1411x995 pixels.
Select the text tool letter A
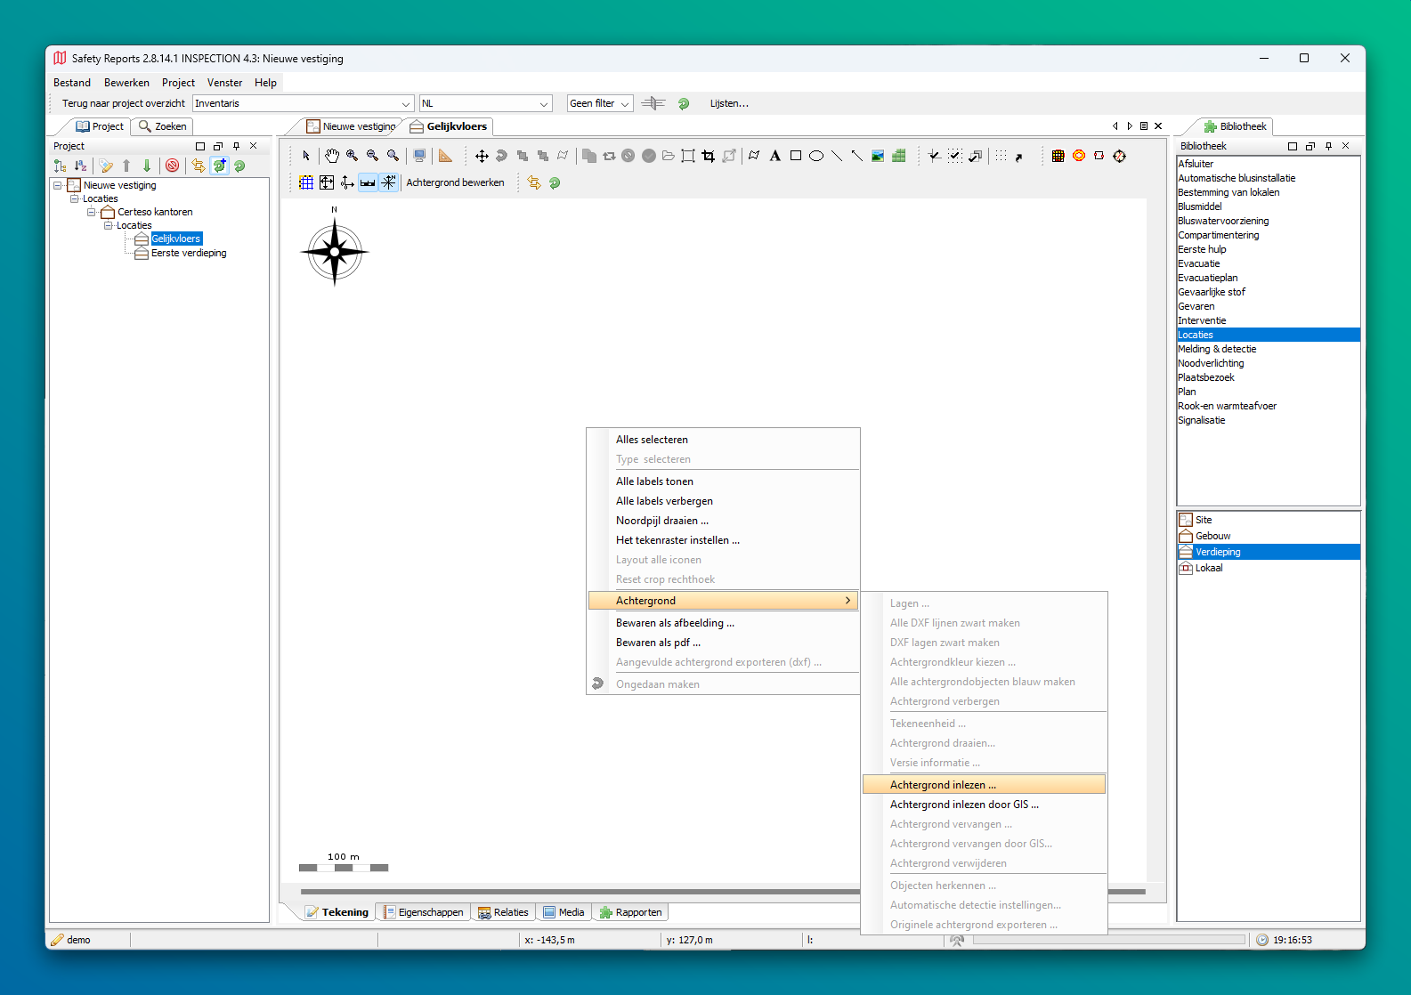pyautogui.click(x=774, y=156)
